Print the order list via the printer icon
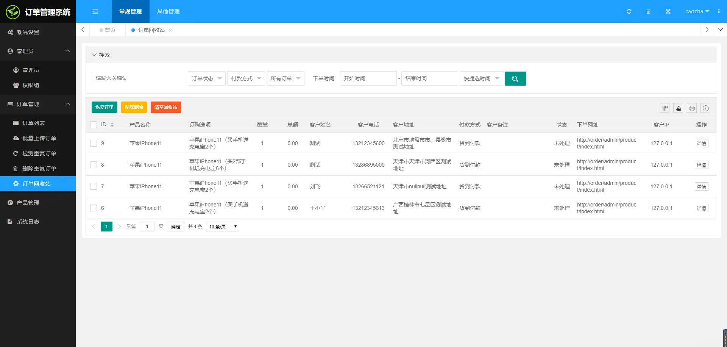 (692, 108)
